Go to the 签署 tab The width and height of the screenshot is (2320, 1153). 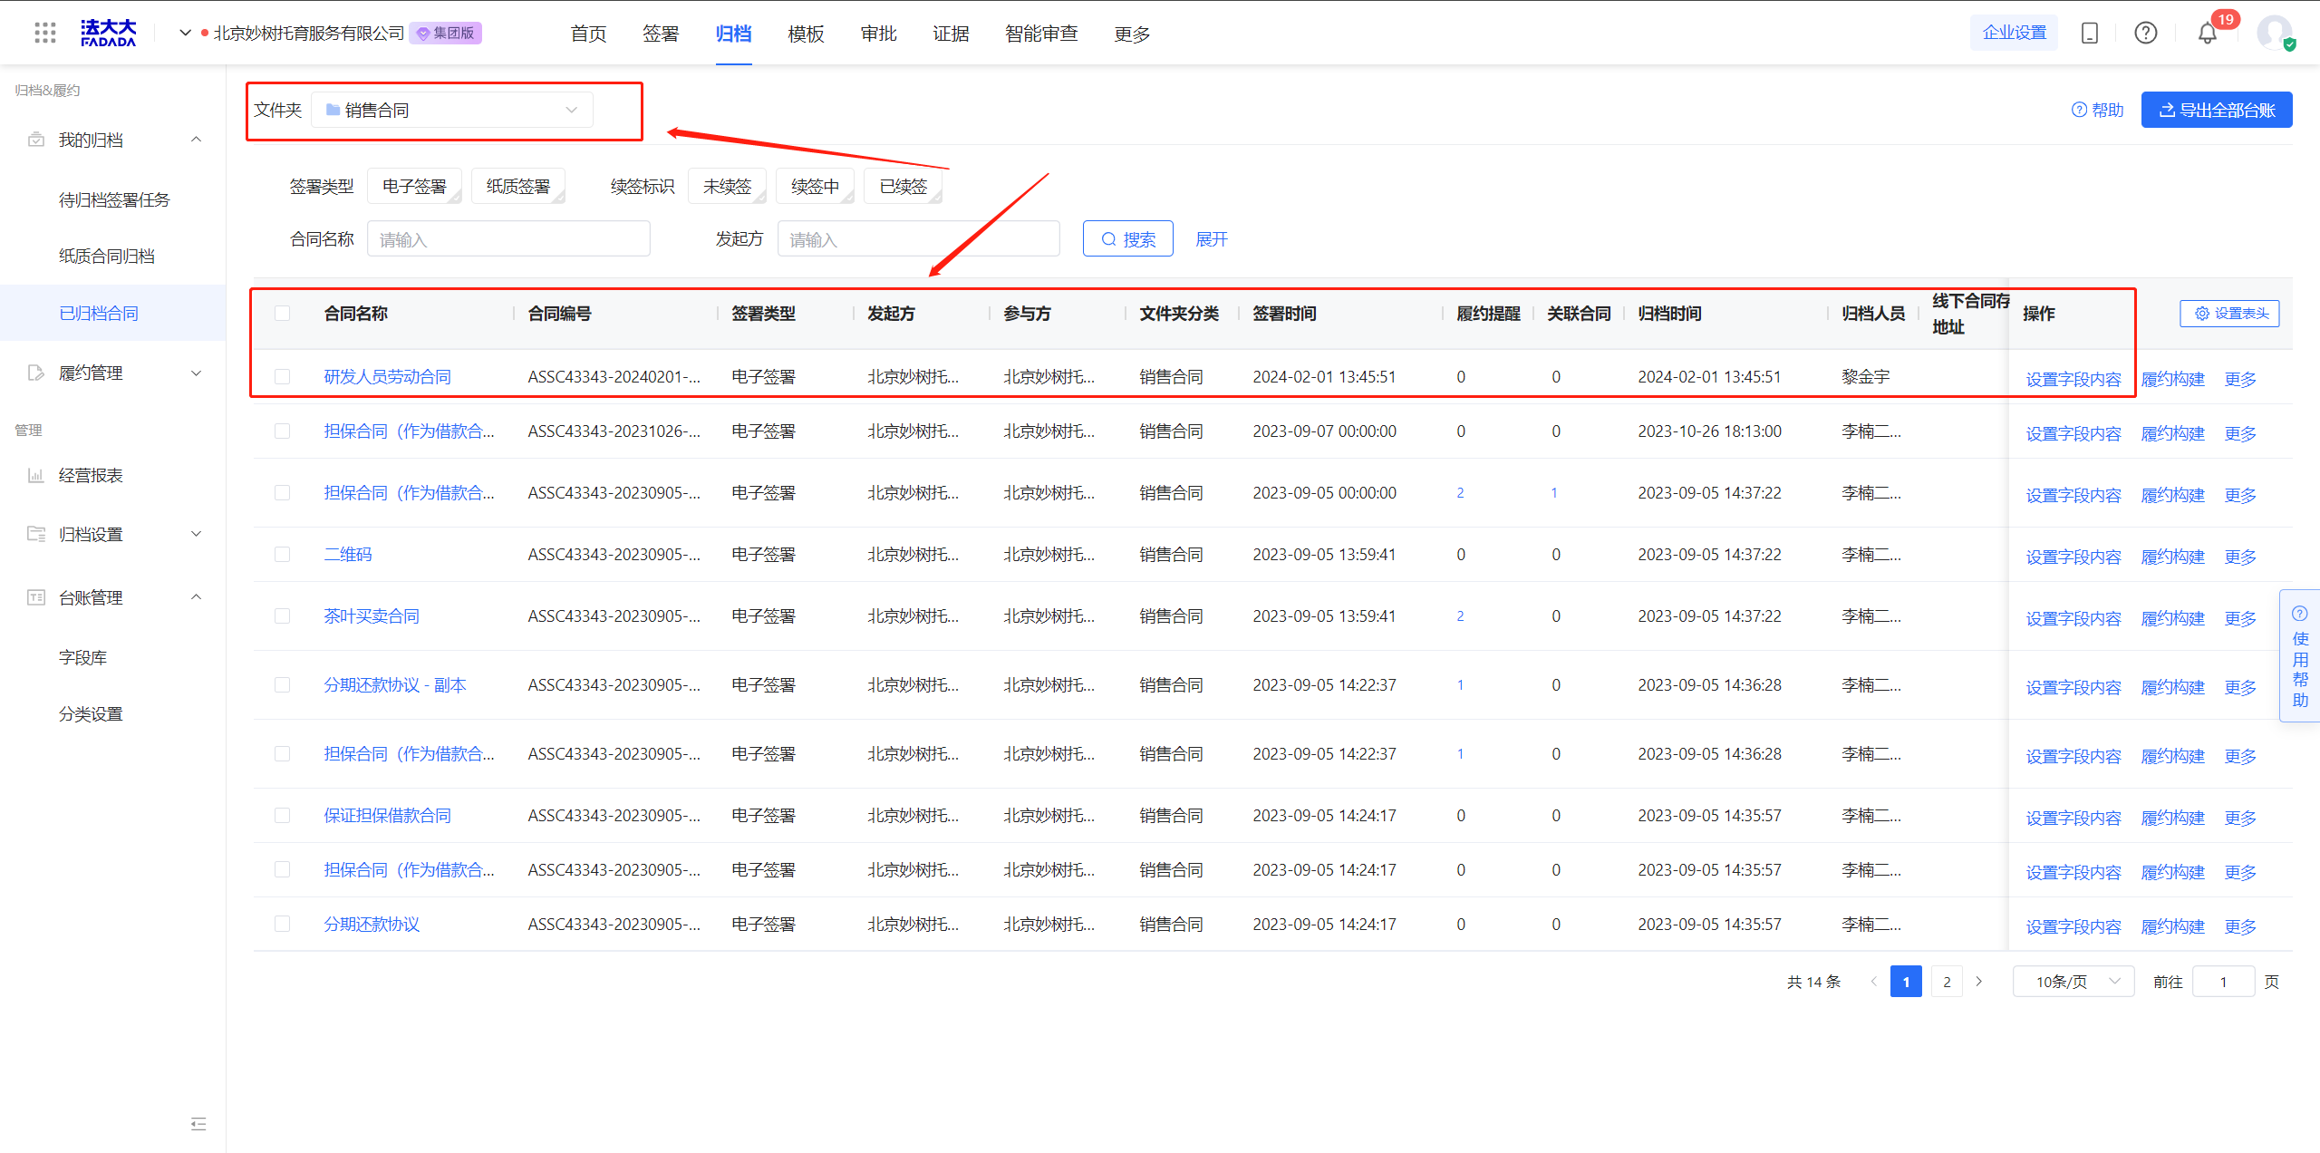(x=661, y=34)
